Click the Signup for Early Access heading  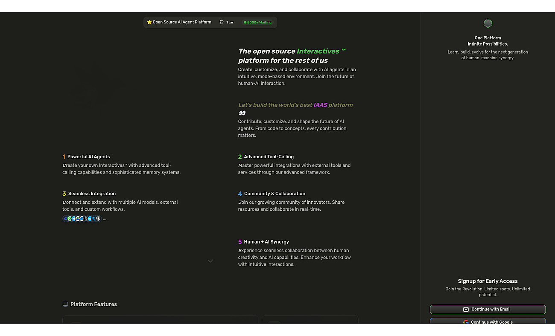click(x=488, y=281)
